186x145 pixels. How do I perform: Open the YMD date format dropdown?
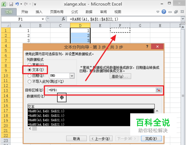coord(72,76)
